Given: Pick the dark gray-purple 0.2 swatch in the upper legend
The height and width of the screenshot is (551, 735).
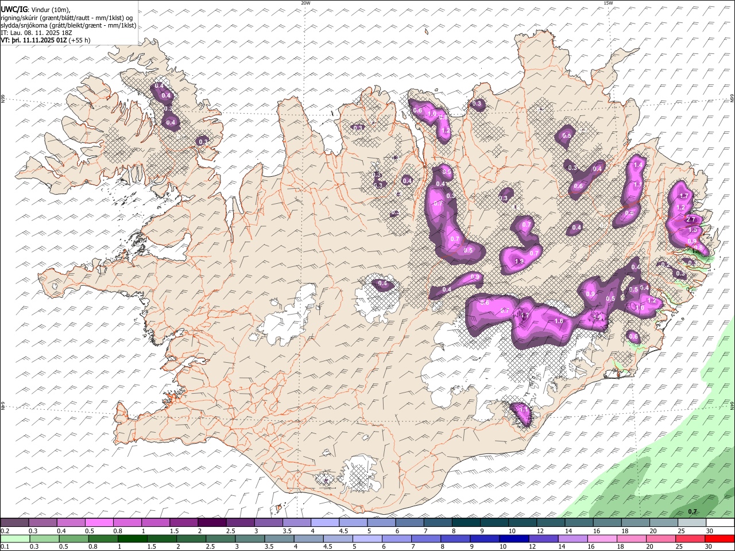Looking at the screenshot, I should click(14, 523).
